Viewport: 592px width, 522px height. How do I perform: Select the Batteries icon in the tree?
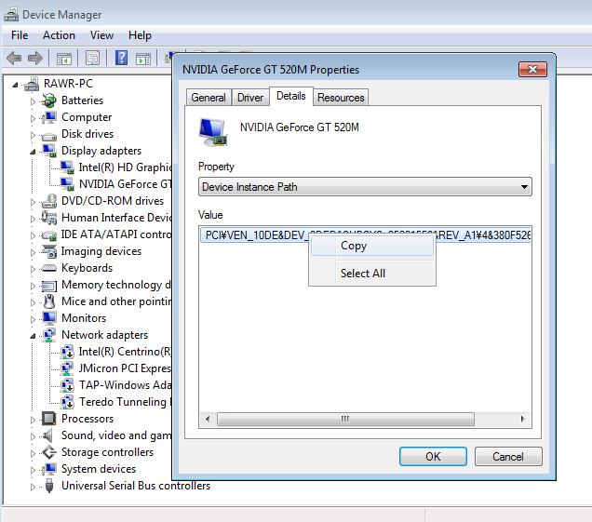tap(49, 100)
